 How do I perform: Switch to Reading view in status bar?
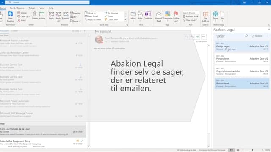click(238, 150)
